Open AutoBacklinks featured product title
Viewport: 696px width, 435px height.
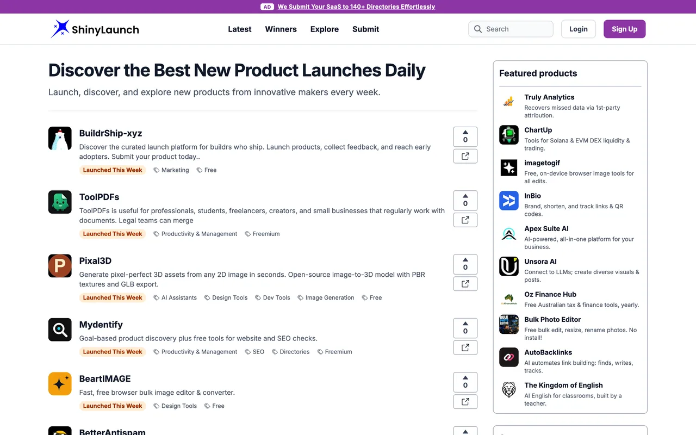point(548,352)
